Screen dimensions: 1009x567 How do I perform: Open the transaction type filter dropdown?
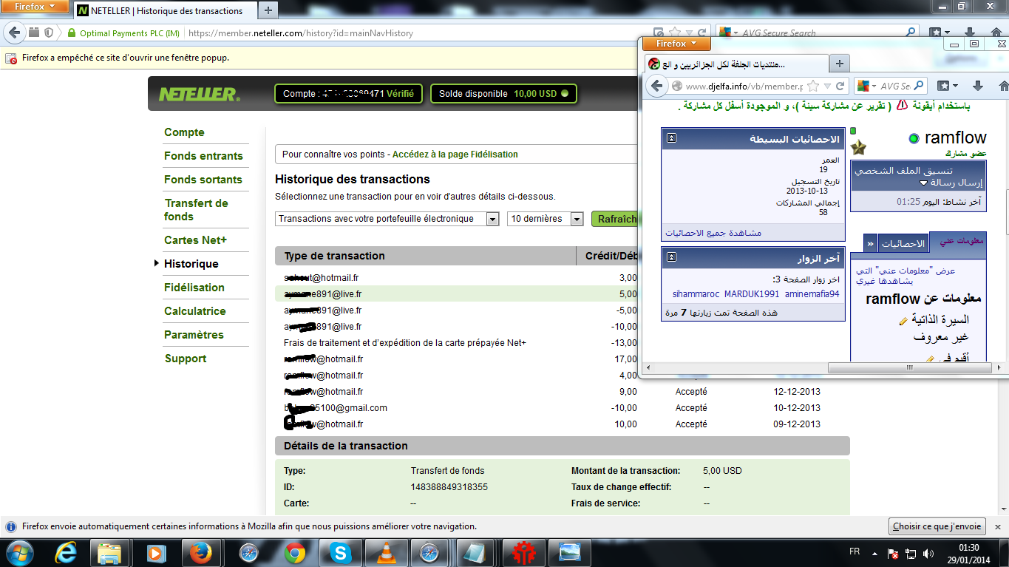click(387, 219)
